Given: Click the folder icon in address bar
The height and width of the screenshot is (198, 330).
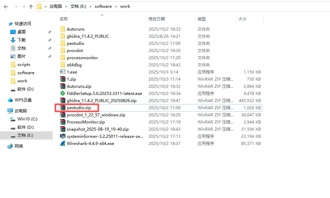Looking at the screenshot, I should click(x=39, y=6).
